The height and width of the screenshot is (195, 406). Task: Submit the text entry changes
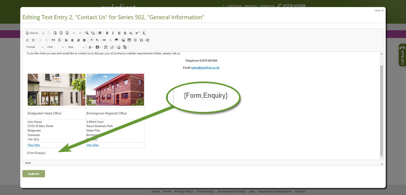(x=33, y=174)
